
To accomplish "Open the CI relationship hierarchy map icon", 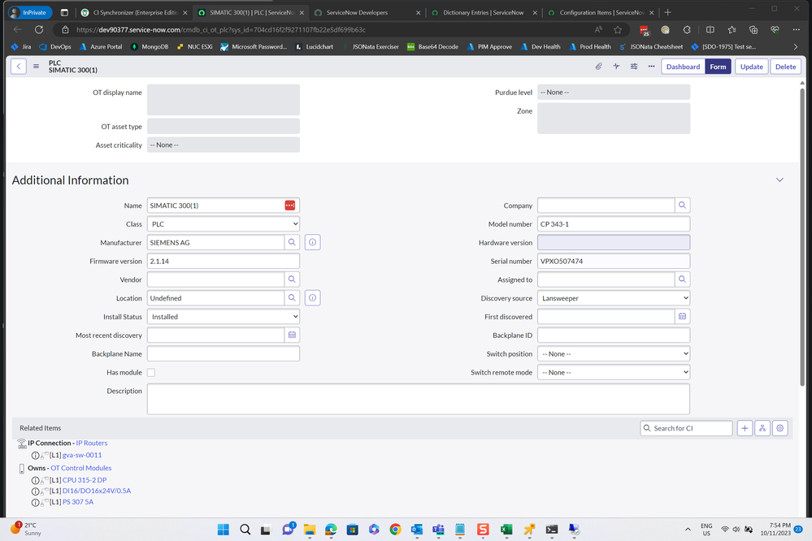I will coord(762,428).
